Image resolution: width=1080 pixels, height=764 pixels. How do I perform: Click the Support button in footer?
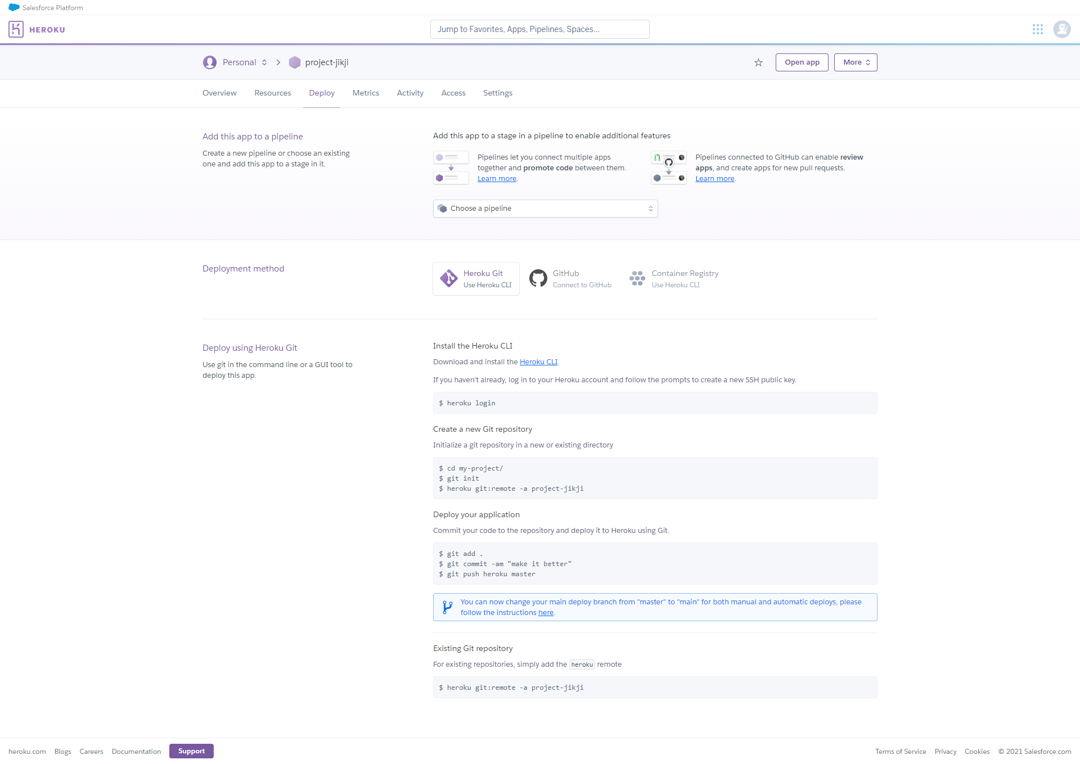191,751
